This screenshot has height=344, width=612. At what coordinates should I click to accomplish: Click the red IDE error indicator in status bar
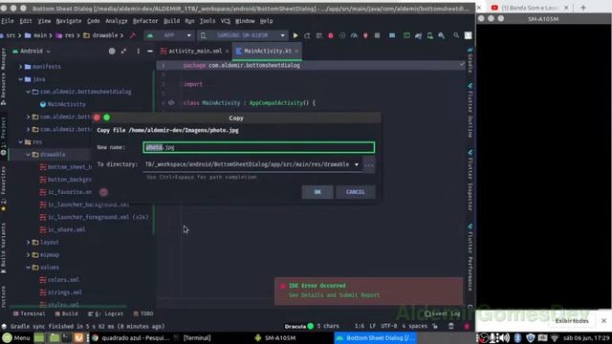(467, 326)
